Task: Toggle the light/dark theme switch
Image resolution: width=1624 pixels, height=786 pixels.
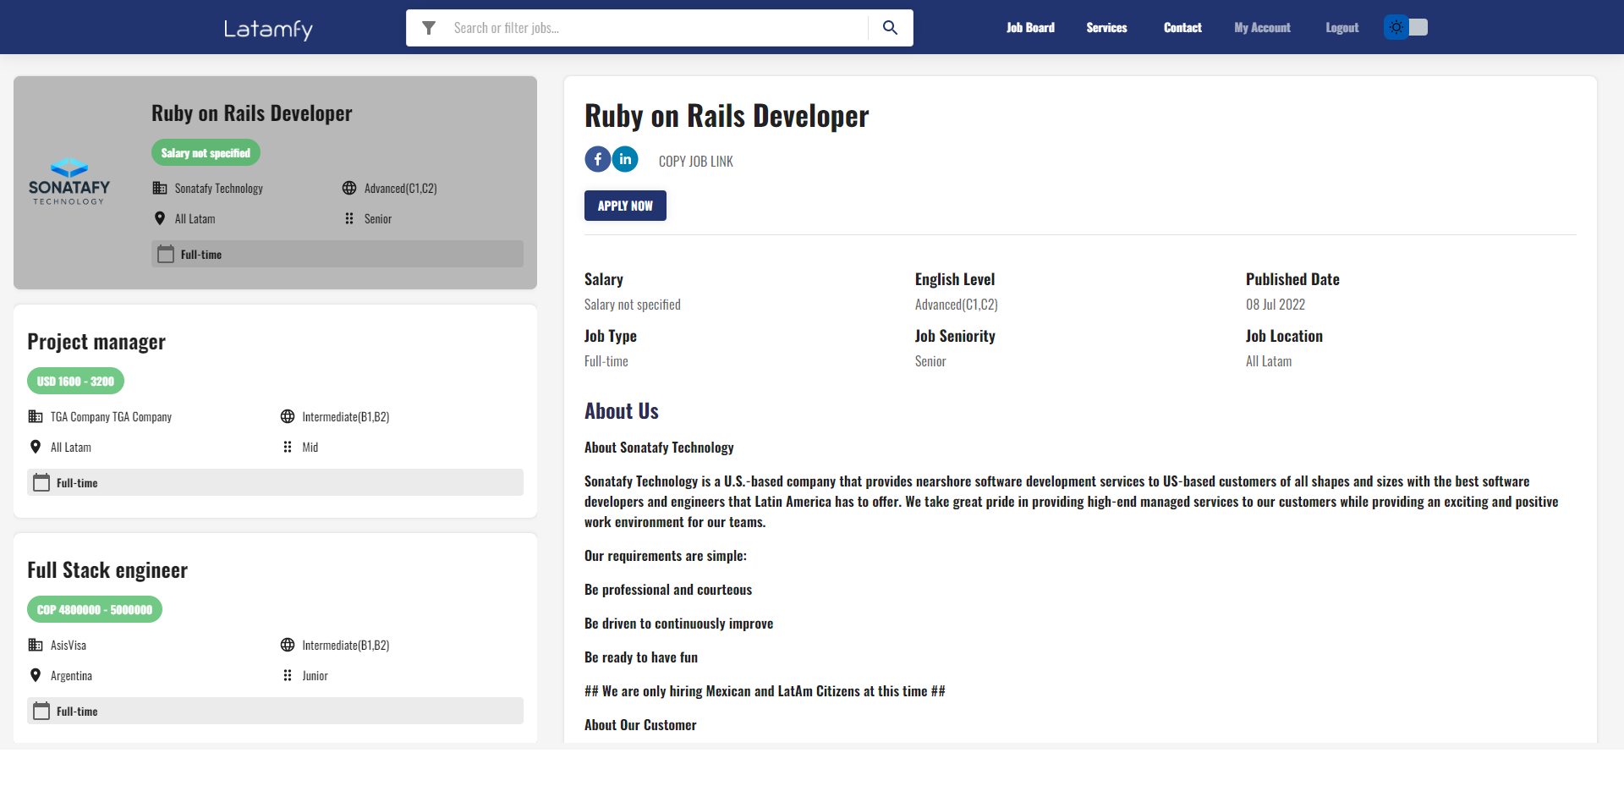Action: click(1406, 27)
